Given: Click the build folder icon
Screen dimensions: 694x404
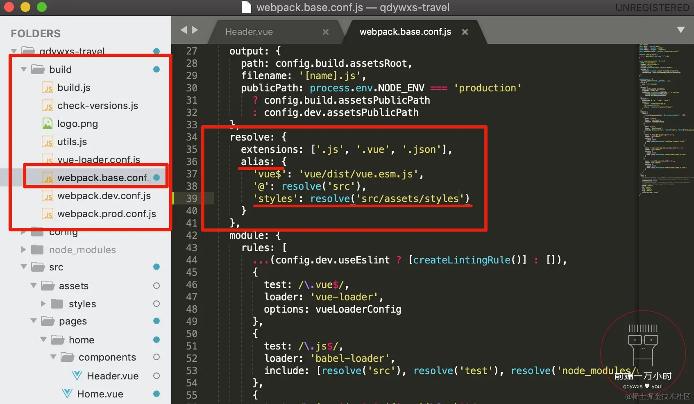Looking at the screenshot, I should coord(38,69).
